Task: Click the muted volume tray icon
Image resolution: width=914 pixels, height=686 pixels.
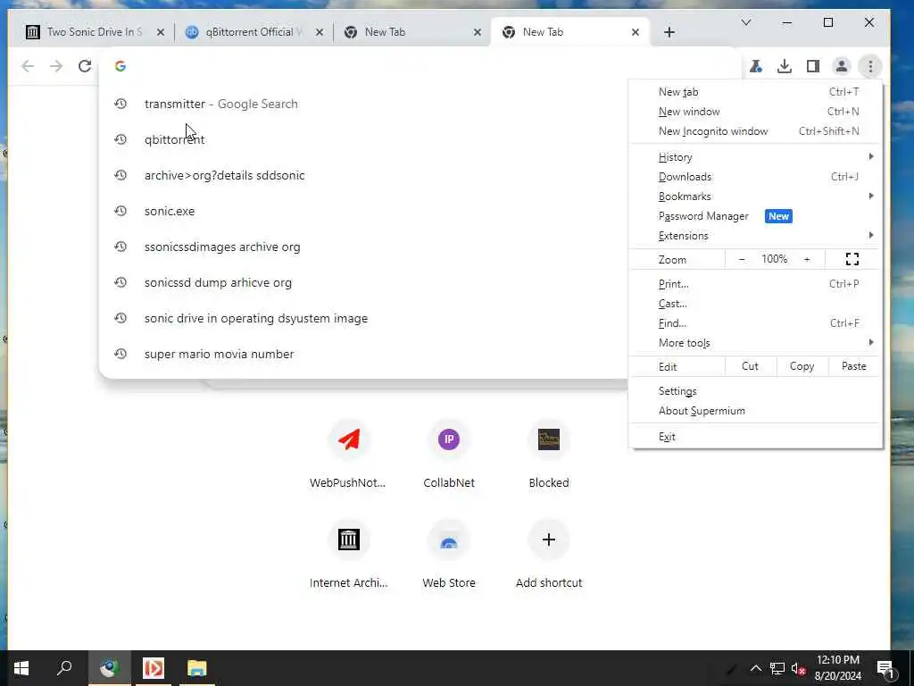Action: coord(798,668)
